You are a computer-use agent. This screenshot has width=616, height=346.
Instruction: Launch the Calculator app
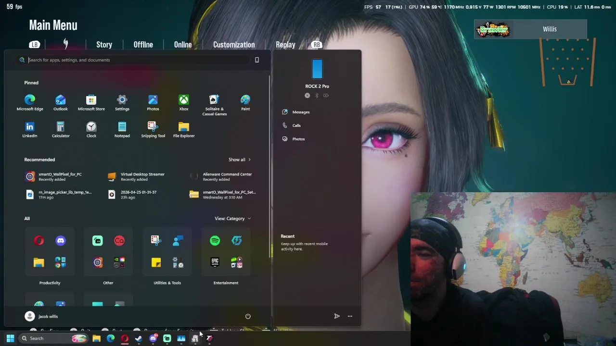click(x=61, y=130)
